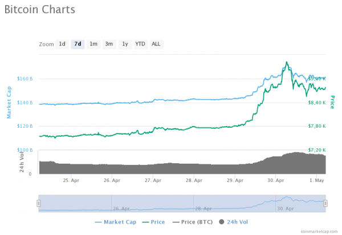Choose the YTD zoom option
Screen dimensions: 342x235
(x=140, y=44)
